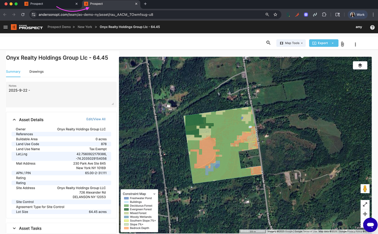The width and height of the screenshot is (378, 234).
Task: Zoom in on the map
Action: tap(365, 214)
